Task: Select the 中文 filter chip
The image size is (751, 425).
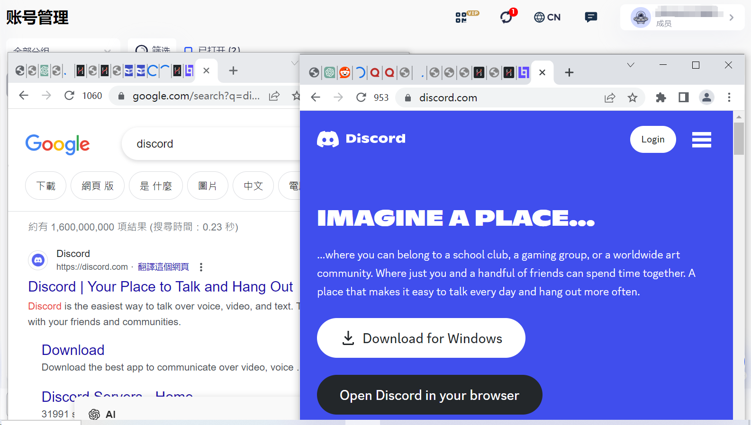Action: [253, 186]
